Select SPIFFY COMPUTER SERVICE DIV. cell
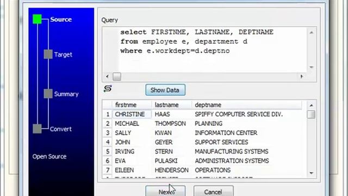348x196 pixels. (x=247, y=114)
